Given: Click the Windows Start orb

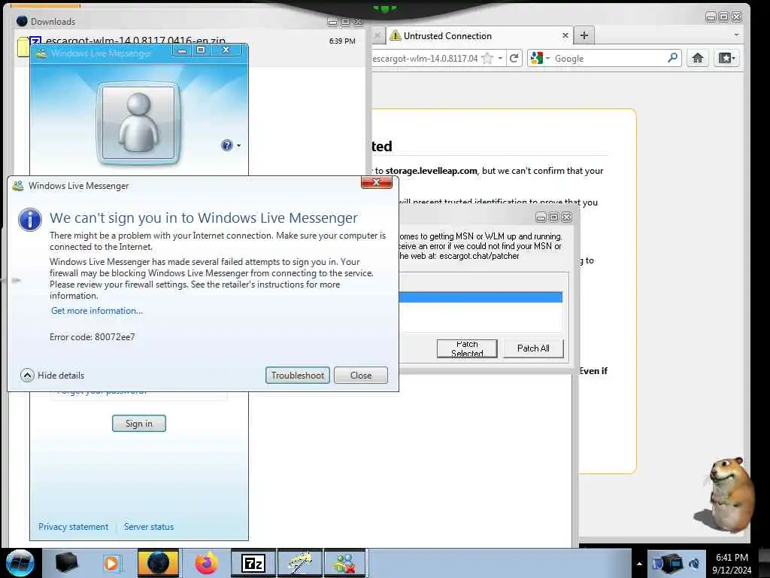Looking at the screenshot, I should pyautogui.click(x=20, y=563).
